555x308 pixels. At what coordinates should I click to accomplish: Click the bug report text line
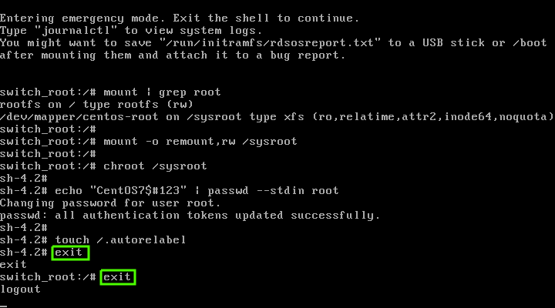pos(173,55)
